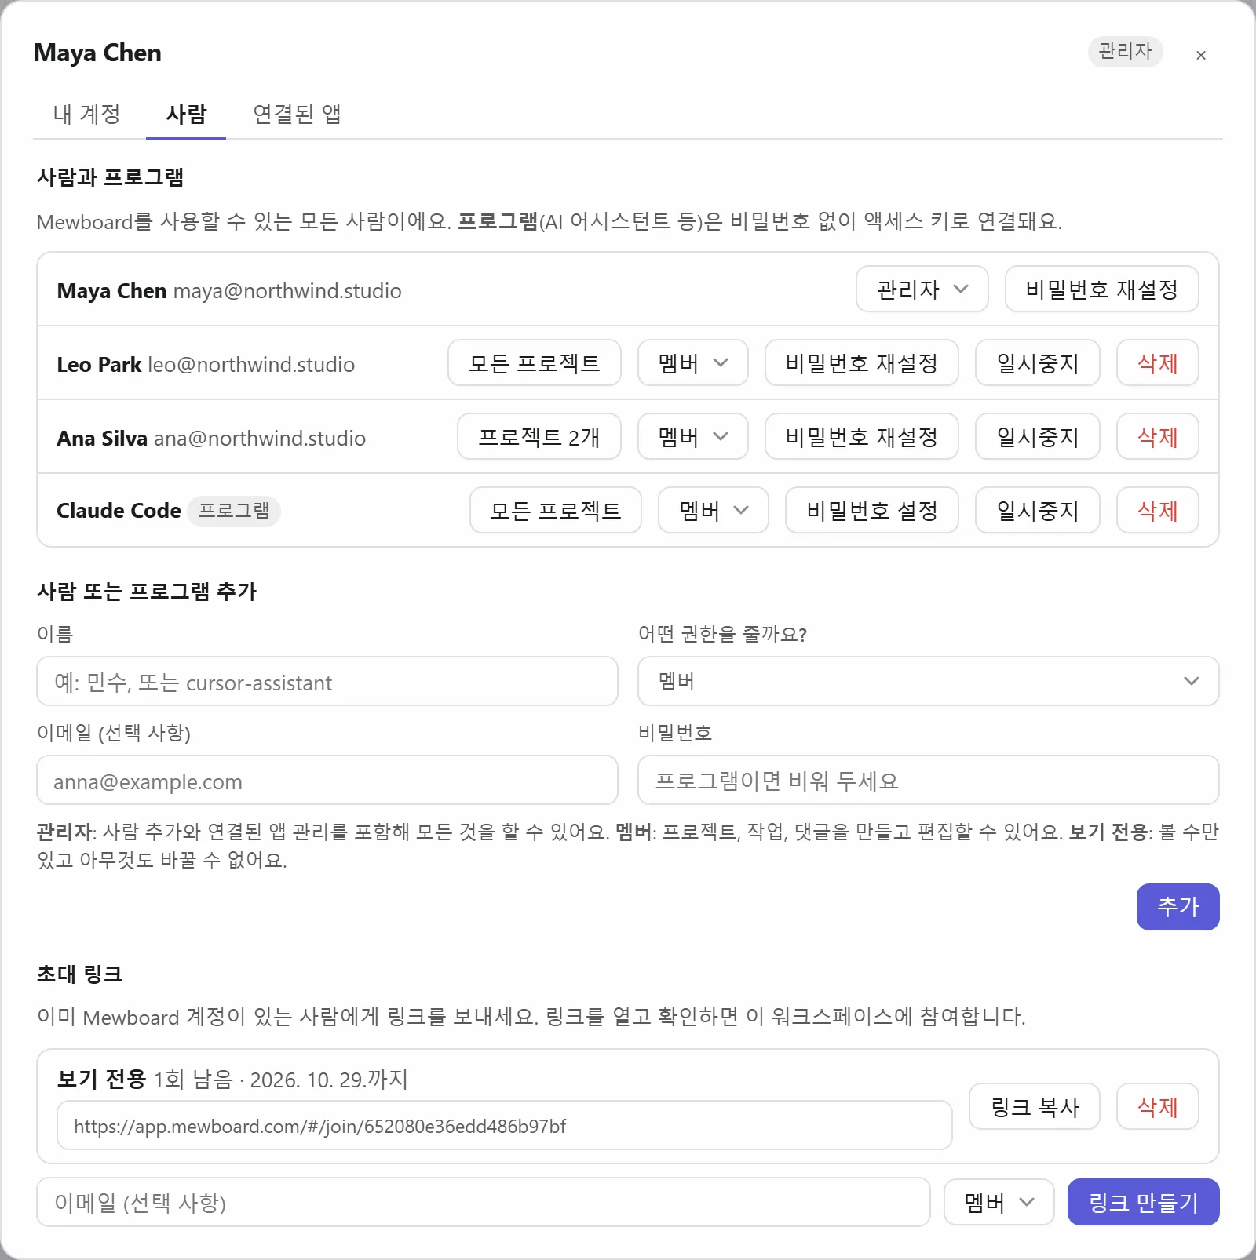Select the 사람 tab
This screenshot has height=1260, width=1256.
[186, 115]
